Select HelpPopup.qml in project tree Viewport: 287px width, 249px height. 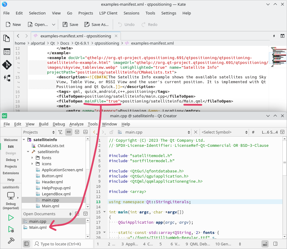point(56,188)
